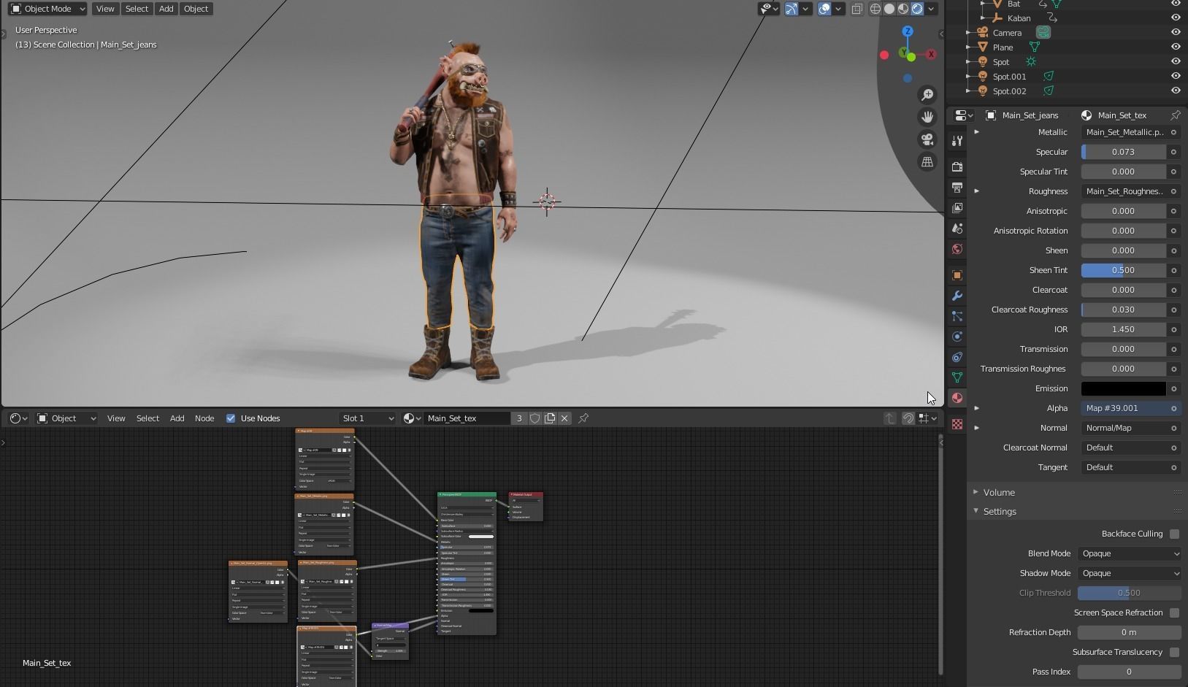Click the Specular slider showing 0.073

tap(1124, 152)
